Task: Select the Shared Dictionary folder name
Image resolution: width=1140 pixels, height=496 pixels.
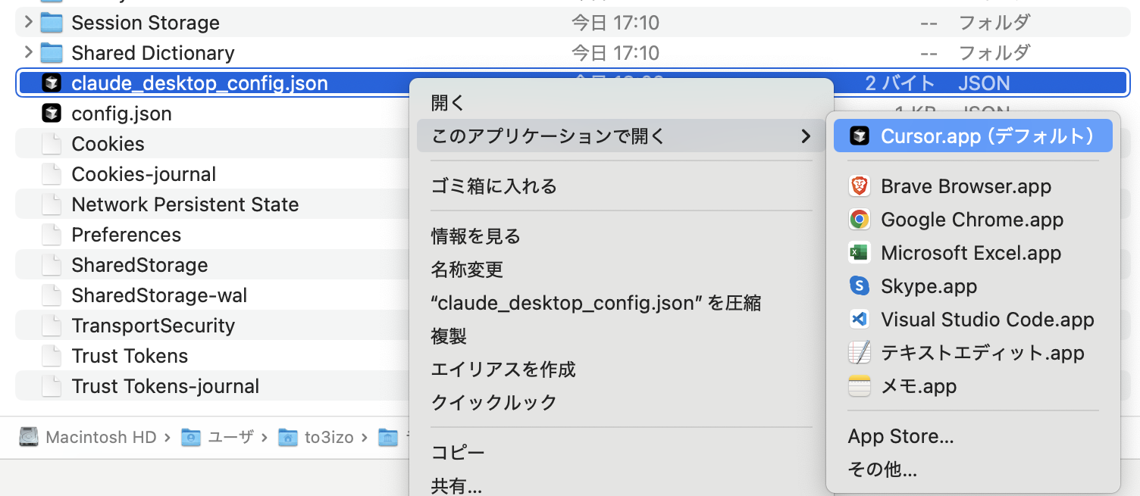Action: pos(153,53)
